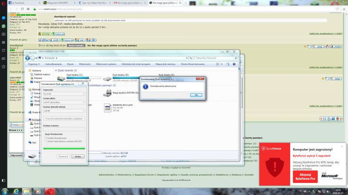The width and height of the screenshot is (348, 195).
Task: Click the green formatting progress bar
Action: (64, 148)
